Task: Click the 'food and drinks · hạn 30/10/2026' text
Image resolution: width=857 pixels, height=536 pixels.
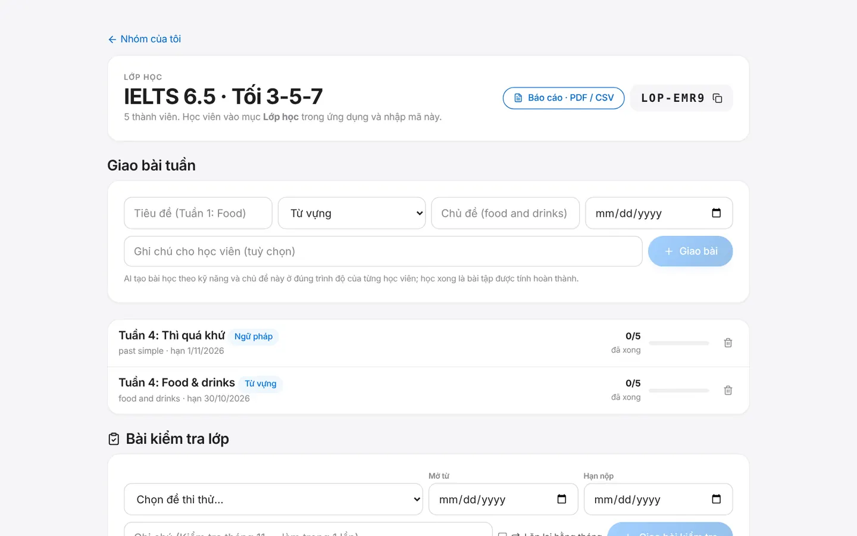Action: click(184, 398)
